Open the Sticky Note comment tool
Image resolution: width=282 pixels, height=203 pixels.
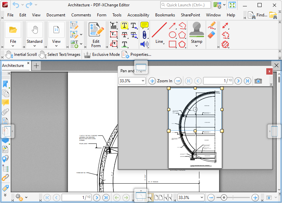(x=144, y=25)
